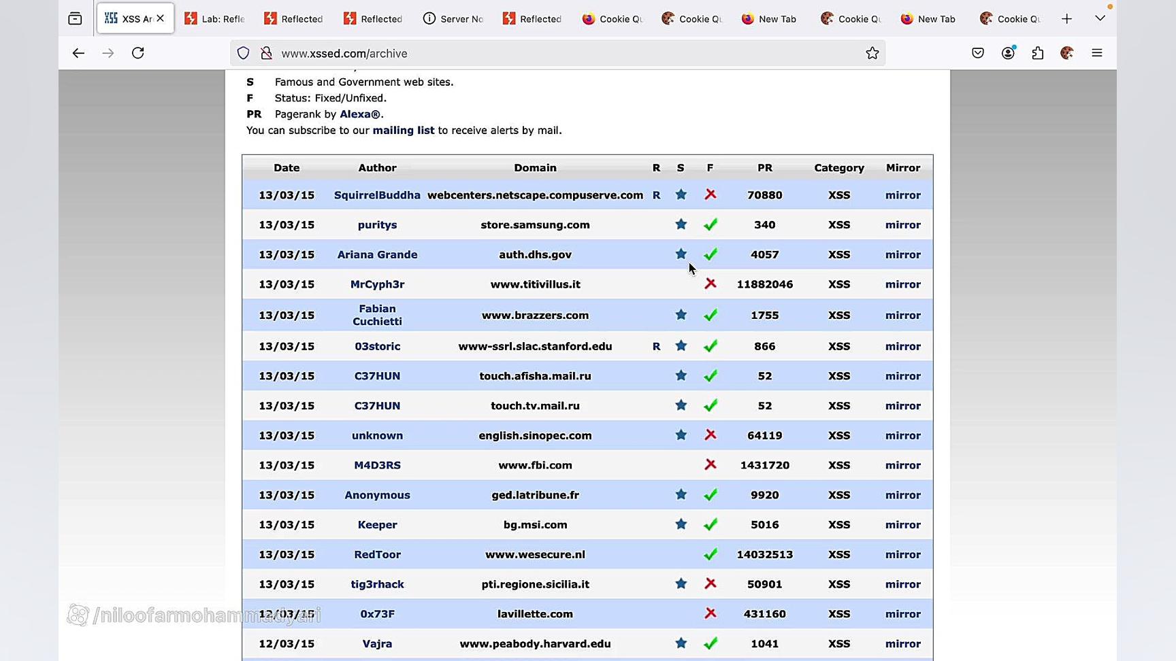Open a new tab with the plus button

pyautogui.click(x=1067, y=19)
